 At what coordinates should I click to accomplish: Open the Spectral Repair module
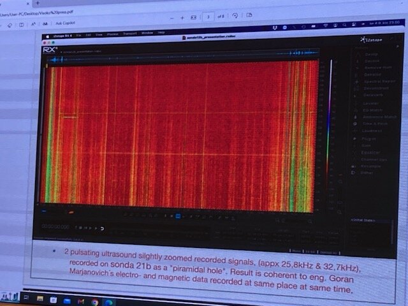379,82
